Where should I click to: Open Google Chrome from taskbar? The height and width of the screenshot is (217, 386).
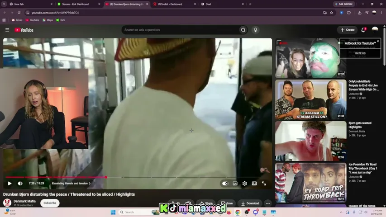click(x=238, y=212)
